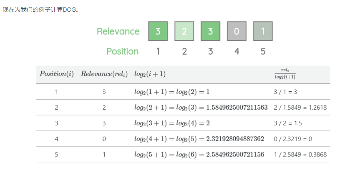This screenshot has height=169, width=350.
Task: Select the Position(i) column header
Action: pyautogui.click(x=56, y=74)
